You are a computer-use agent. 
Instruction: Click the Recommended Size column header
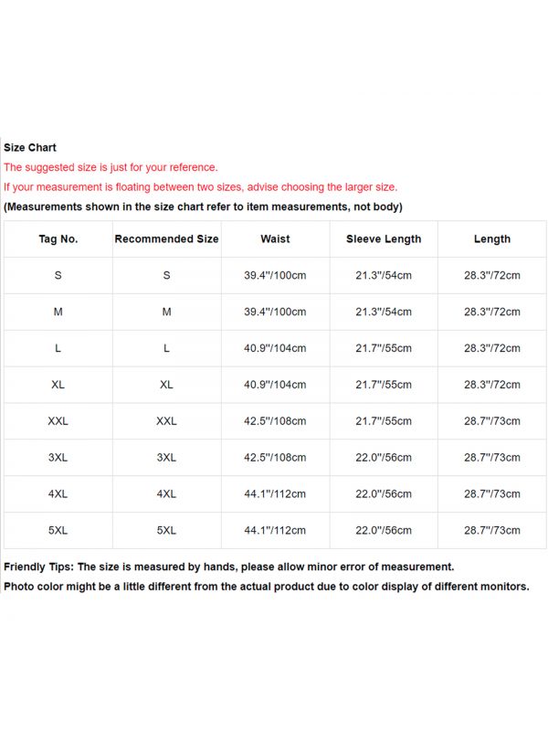(x=166, y=238)
